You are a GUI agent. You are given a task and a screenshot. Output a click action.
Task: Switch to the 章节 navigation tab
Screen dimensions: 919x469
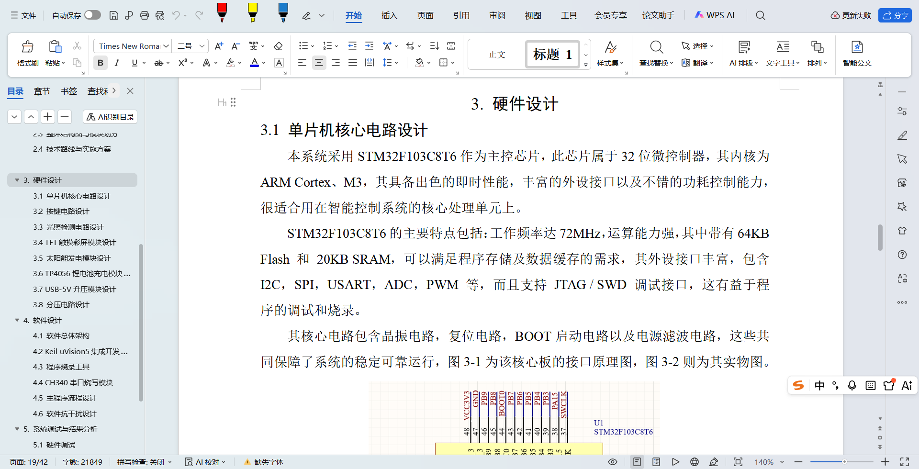pyautogui.click(x=42, y=91)
